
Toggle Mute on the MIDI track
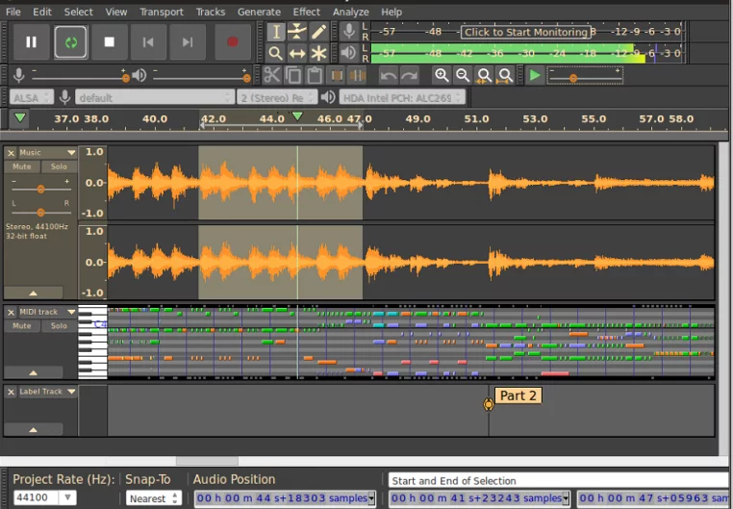click(x=22, y=326)
